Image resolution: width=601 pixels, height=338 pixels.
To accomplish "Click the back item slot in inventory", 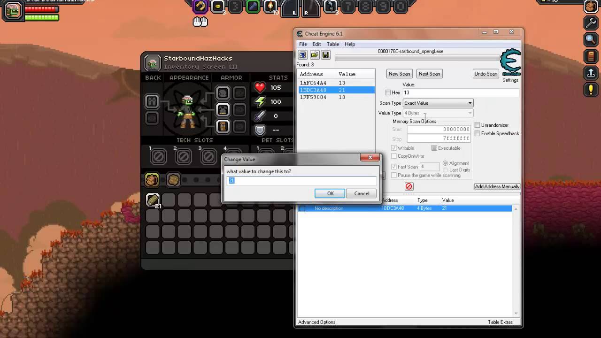I will click(x=152, y=101).
